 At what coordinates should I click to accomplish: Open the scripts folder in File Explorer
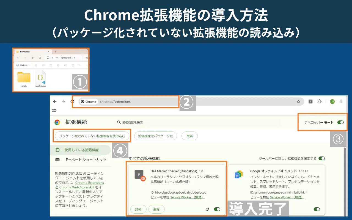tap(24, 79)
